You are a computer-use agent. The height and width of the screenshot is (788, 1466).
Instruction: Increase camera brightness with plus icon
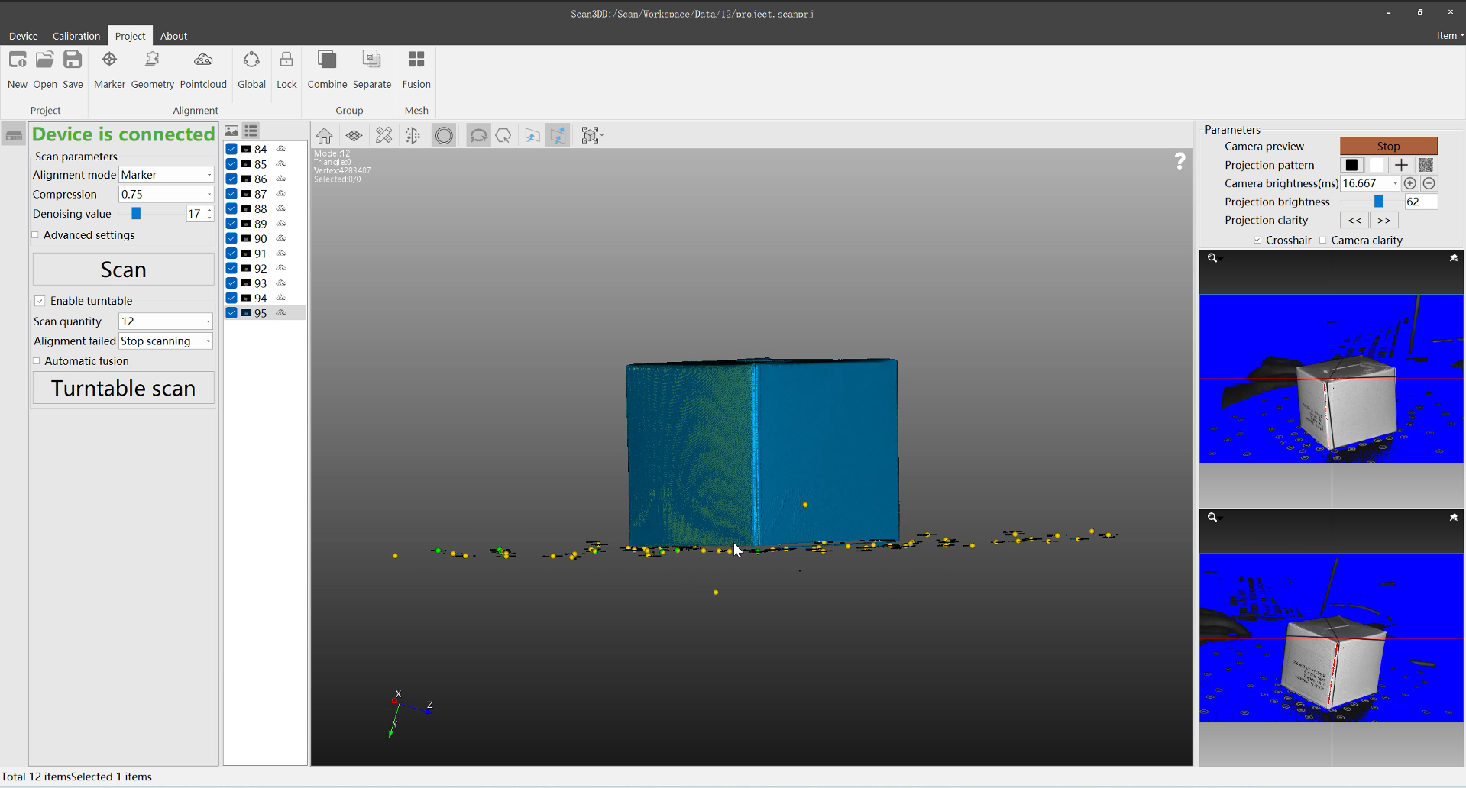(x=1410, y=183)
